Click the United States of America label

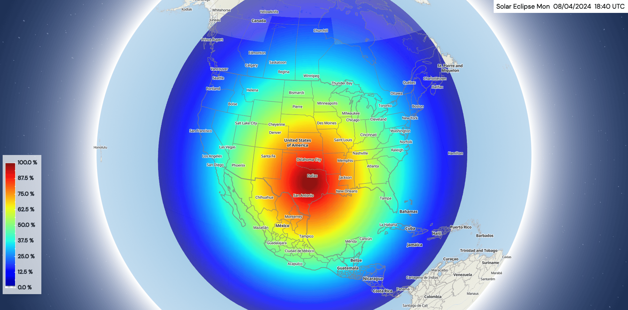pos(297,143)
